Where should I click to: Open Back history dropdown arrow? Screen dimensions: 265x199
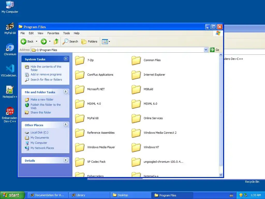36,41
